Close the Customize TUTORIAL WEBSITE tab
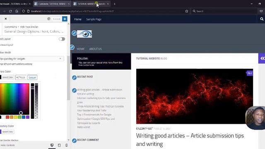Viewport: 265px width, 149px height. pyautogui.click(x=69, y=4)
